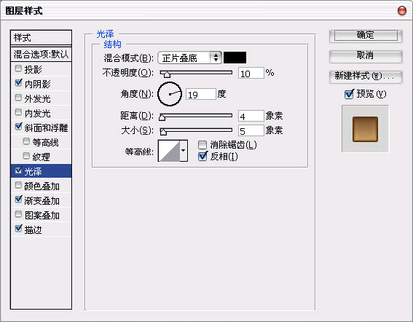
Task: Click the style preview thumbnail
Action: click(x=365, y=129)
